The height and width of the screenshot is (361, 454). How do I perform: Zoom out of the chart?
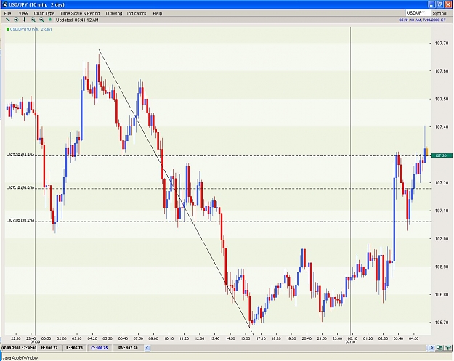[x=41, y=20]
